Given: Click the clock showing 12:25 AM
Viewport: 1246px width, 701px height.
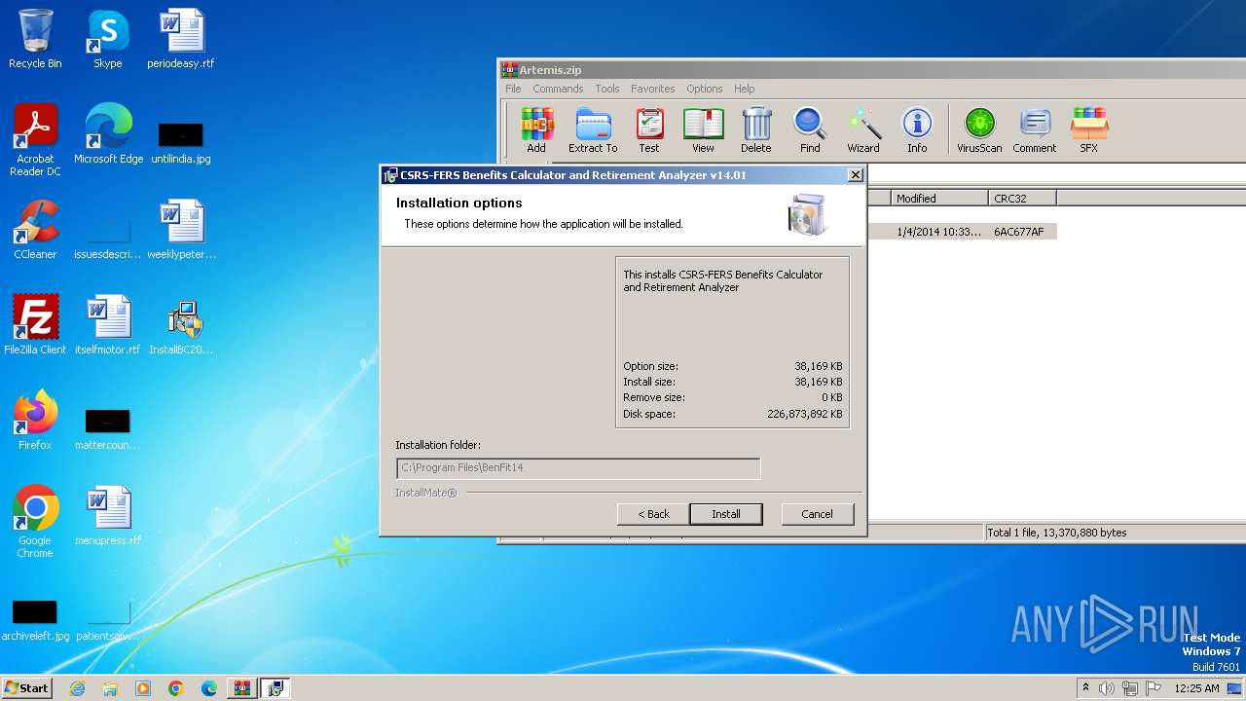Looking at the screenshot, I should pyautogui.click(x=1196, y=688).
